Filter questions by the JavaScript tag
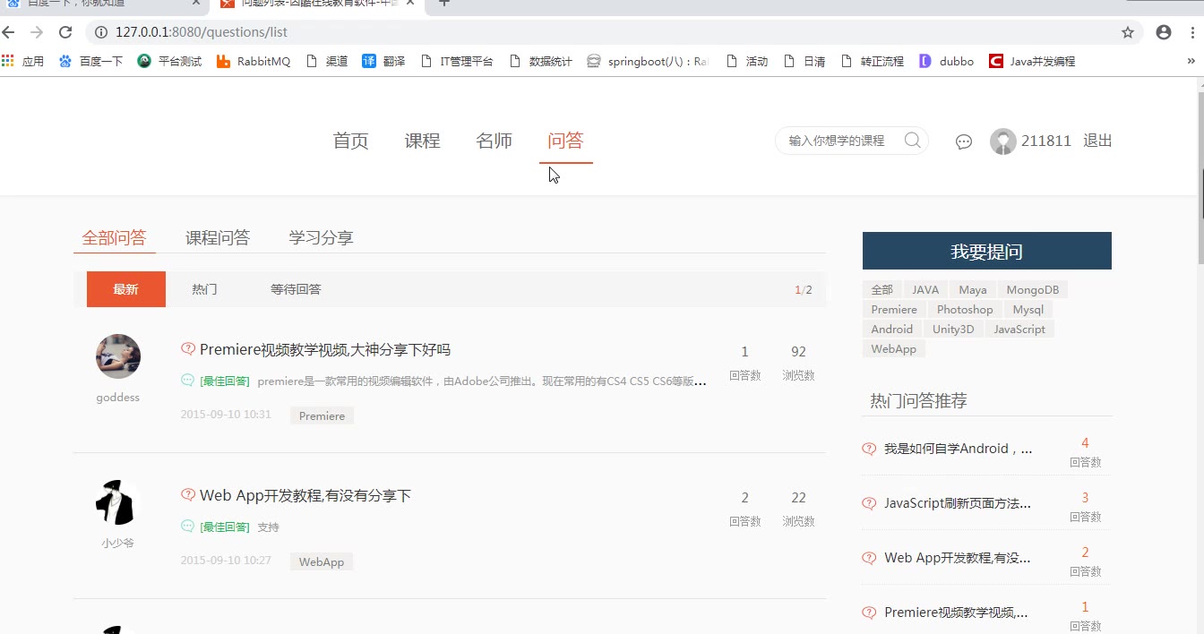Image resolution: width=1204 pixels, height=634 pixels. tap(1019, 330)
